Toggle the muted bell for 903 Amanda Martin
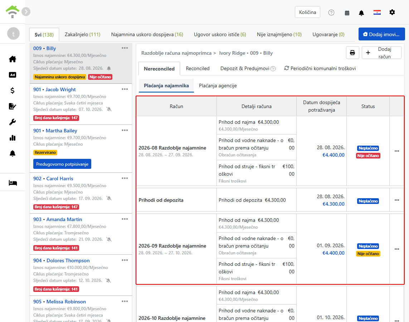The image size is (409, 322). pos(109,239)
